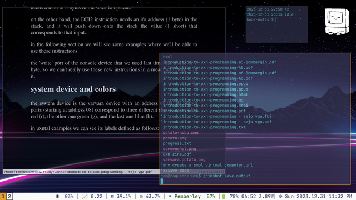Click introduction-to-uxn-programming.md in terminal

203,100
